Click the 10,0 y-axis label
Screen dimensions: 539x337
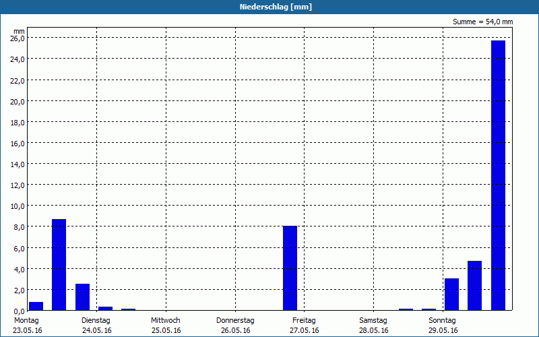[x=18, y=207]
